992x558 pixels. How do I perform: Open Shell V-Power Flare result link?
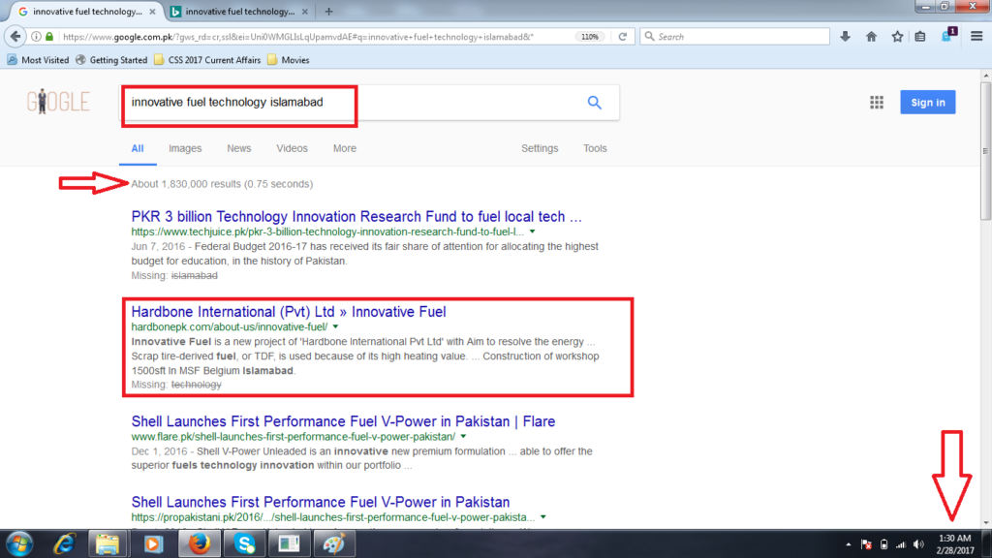click(343, 421)
